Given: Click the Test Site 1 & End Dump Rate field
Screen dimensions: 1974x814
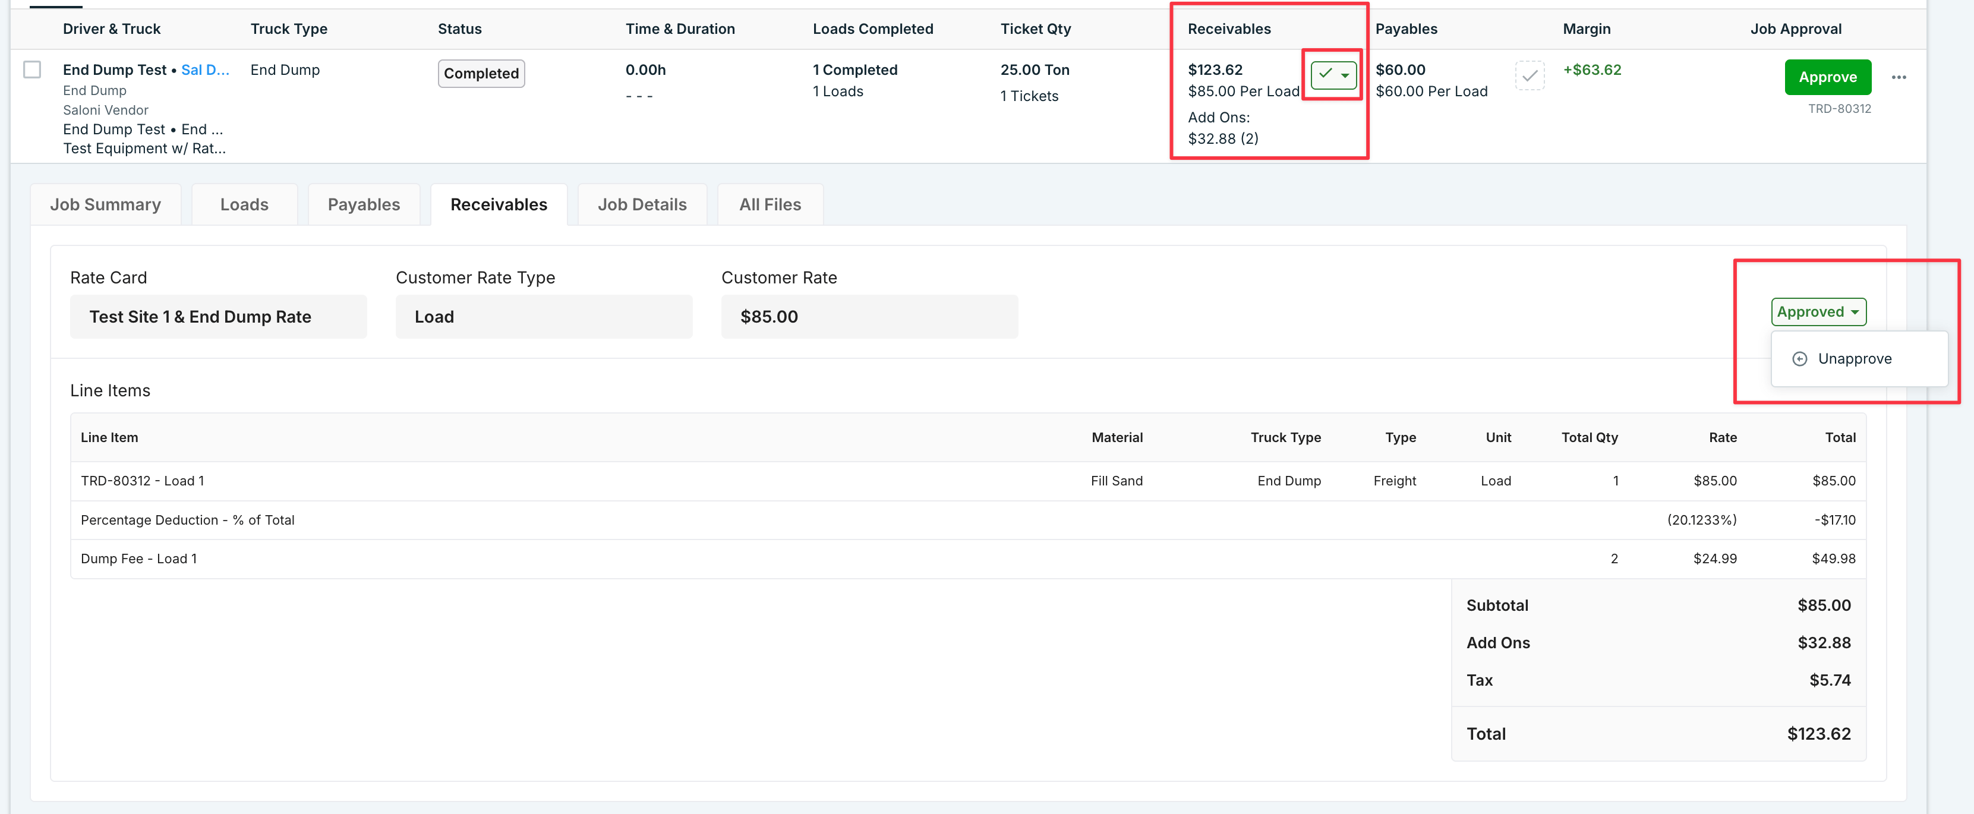Looking at the screenshot, I should [x=219, y=317].
